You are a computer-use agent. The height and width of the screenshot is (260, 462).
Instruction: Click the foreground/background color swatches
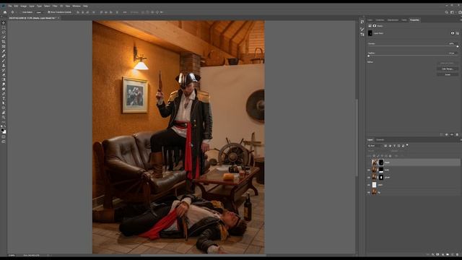click(3, 131)
